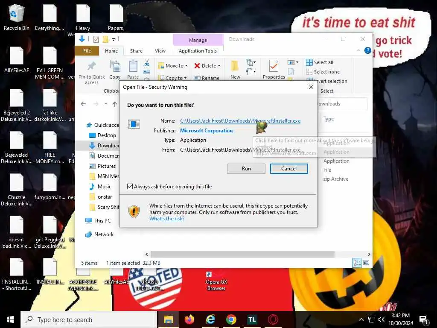This screenshot has height=328, width=437.
Task: Click the Type column header
Action: (x=329, y=119)
